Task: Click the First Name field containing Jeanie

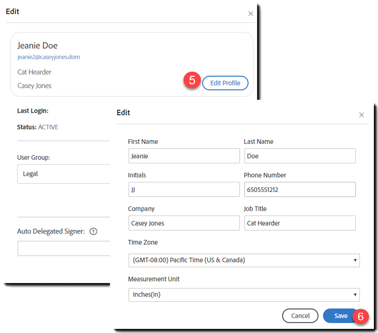Action: coord(184,156)
